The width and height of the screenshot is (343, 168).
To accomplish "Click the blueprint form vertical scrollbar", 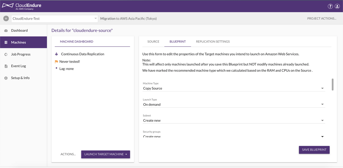I will 332,85.
